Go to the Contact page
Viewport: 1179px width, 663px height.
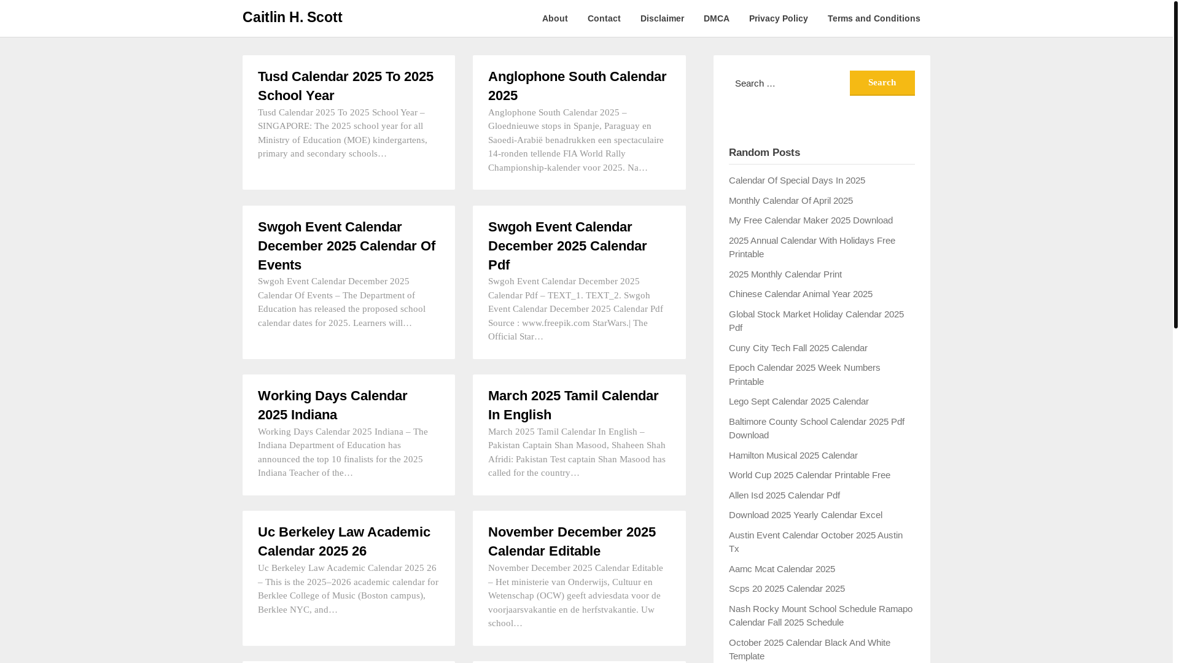[604, 18]
